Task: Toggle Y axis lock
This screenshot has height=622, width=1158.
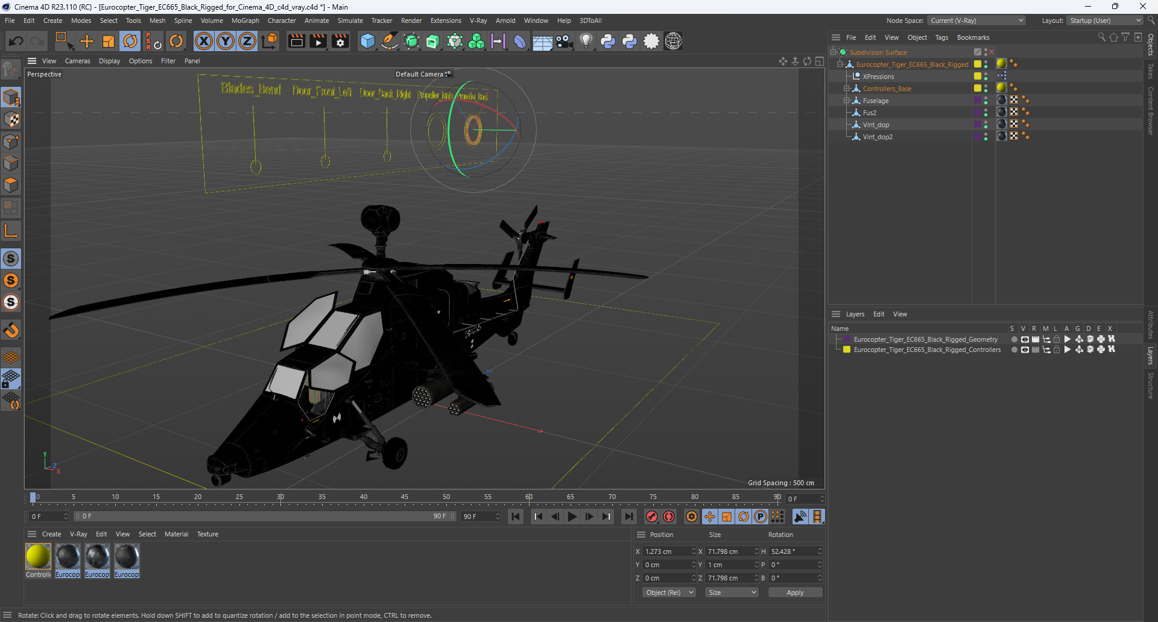Action: click(226, 41)
